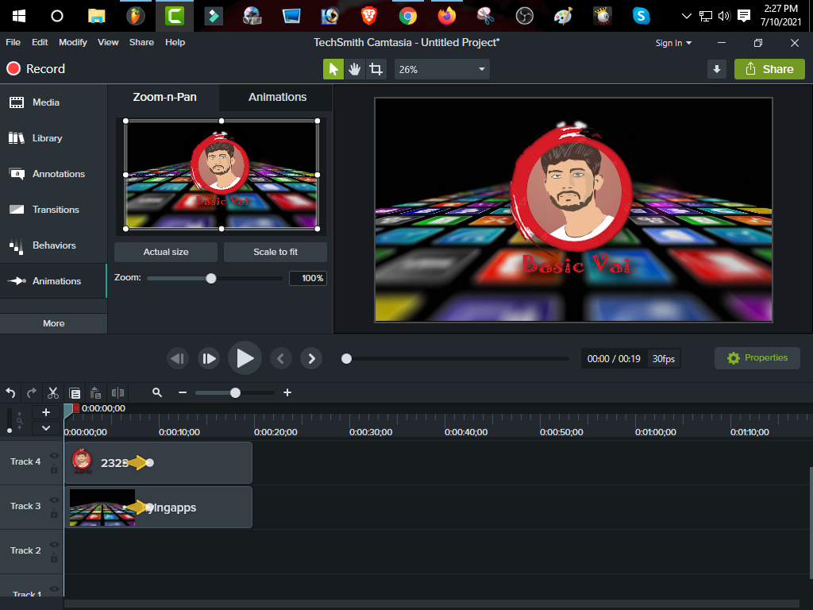Click the timeline magnifier zoom icon
The width and height of the screenshot is (813, 610).
tap(157, 392)
